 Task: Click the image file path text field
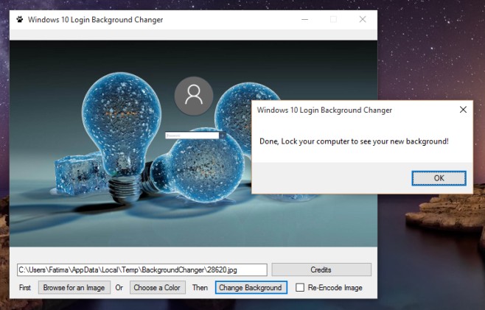pyautogui.click(x=142, y=270)
